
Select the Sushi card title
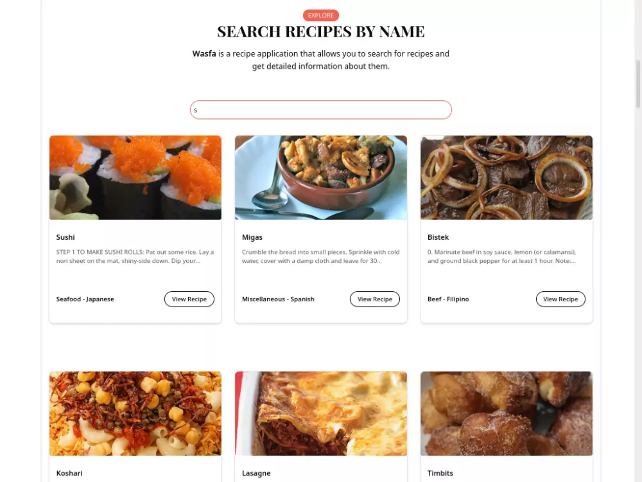click(x=65, y=237)
